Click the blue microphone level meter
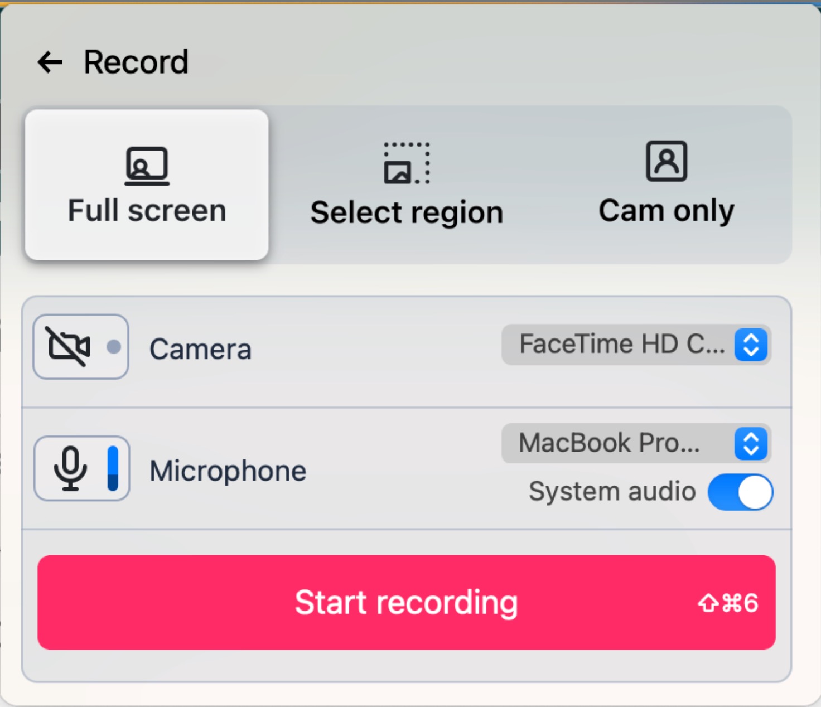This screenshot has height=707, width=821. tap(113, 468)
